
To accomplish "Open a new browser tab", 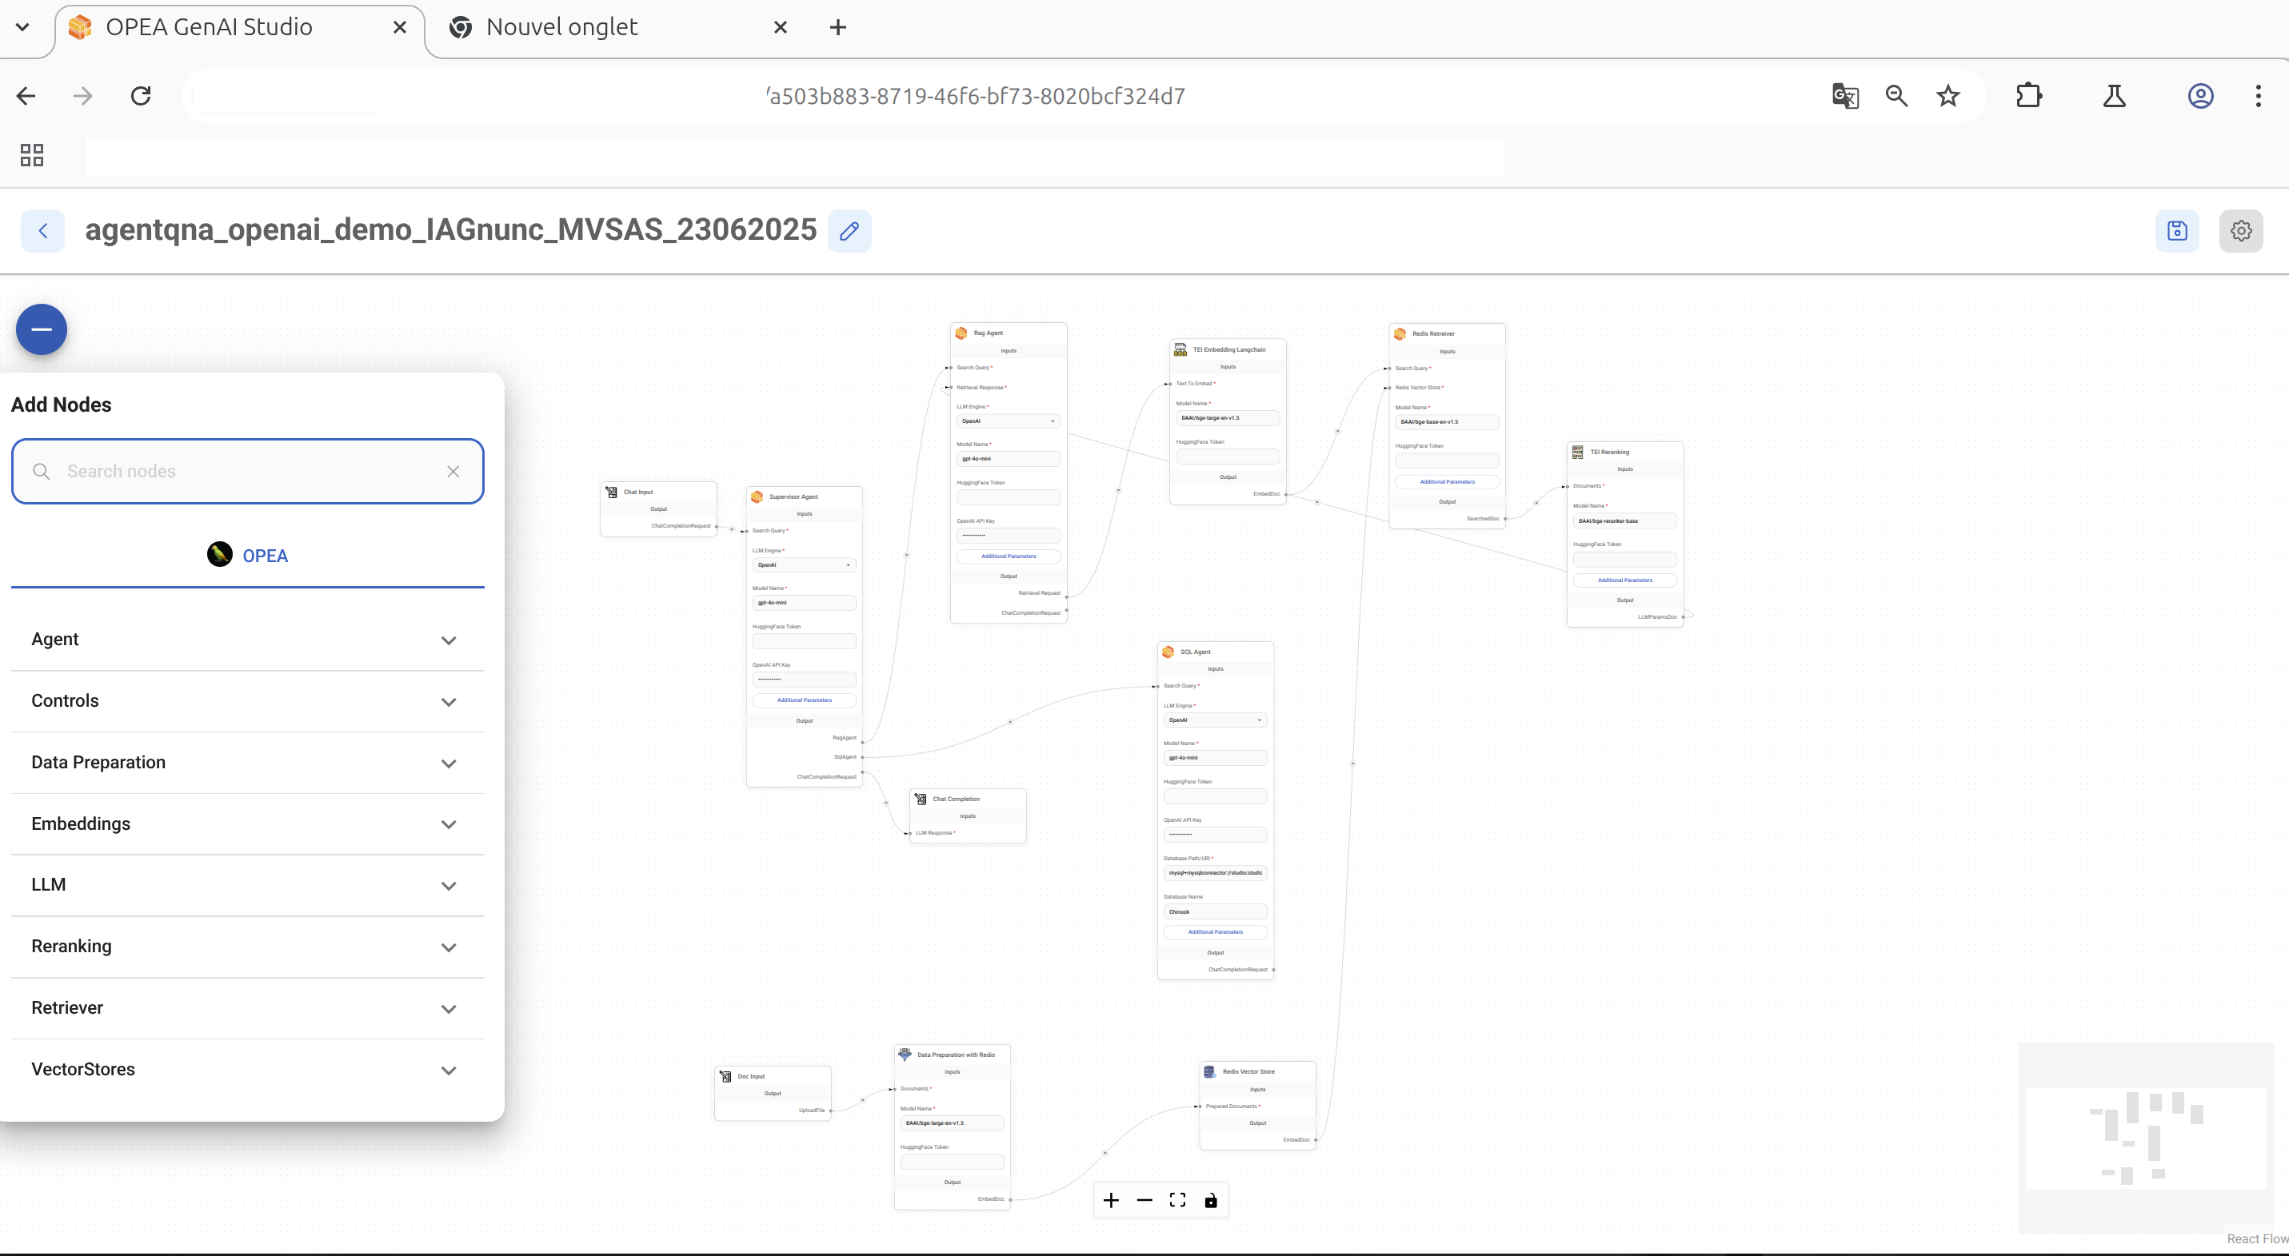I will click(837, 27).
